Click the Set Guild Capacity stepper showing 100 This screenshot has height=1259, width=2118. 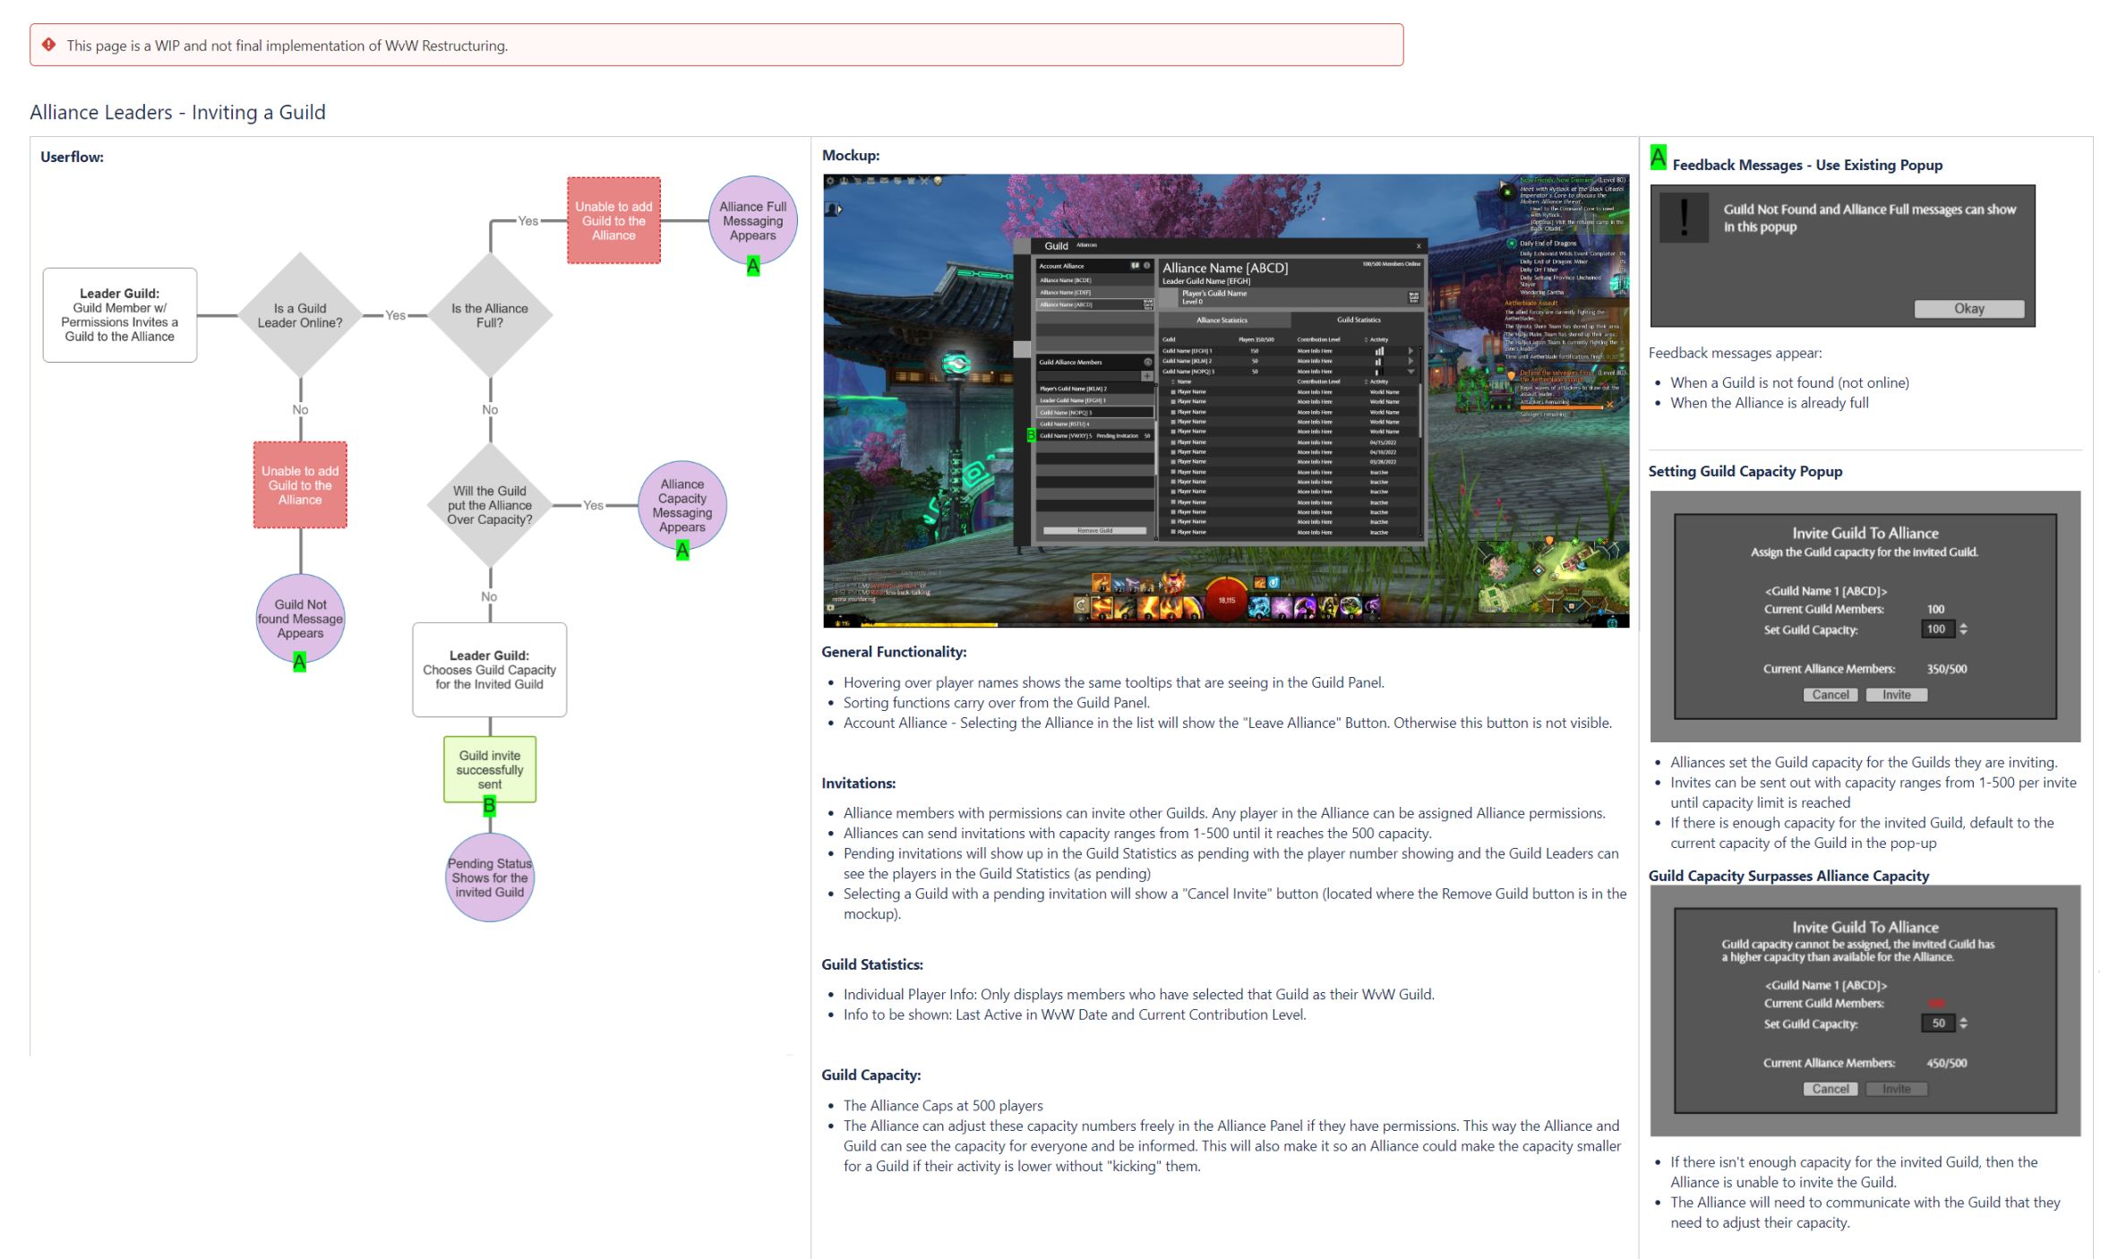coord(1963,629)
